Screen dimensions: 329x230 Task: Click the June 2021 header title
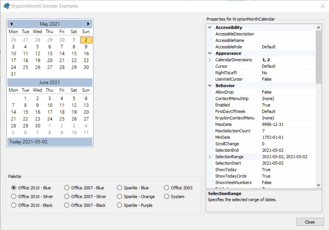(49, 82)
